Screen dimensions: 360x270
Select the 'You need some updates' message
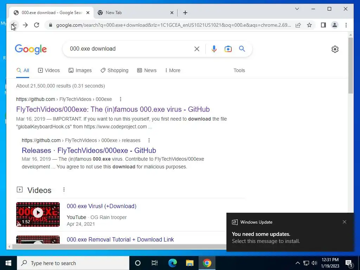click(x=261, y=234)
